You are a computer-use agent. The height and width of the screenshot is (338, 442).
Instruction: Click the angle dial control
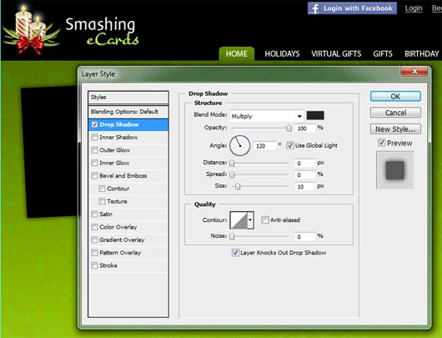point(239,145)
